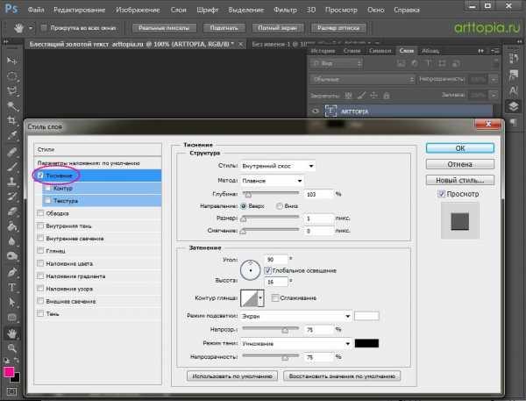Select the Dodge tool
Screen dimensions: 526x401
[12, 257]
